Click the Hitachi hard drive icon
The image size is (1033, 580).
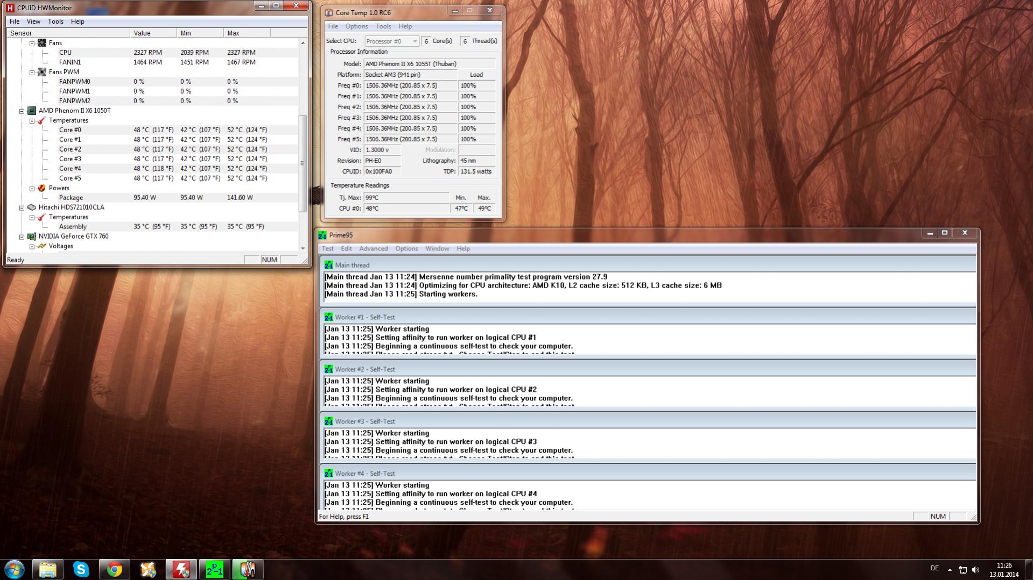point(32,207)
